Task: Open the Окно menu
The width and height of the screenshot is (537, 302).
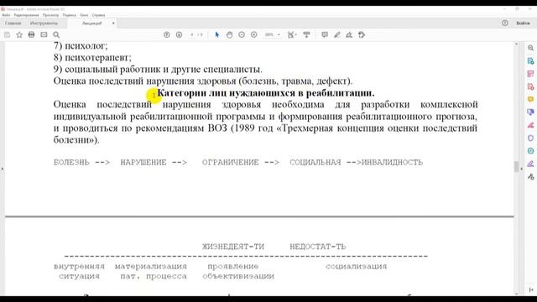Action: tap(84, 15)
